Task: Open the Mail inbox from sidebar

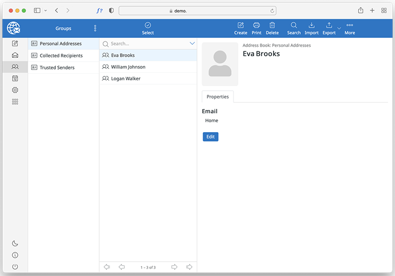Action: [x=15, y=55]
